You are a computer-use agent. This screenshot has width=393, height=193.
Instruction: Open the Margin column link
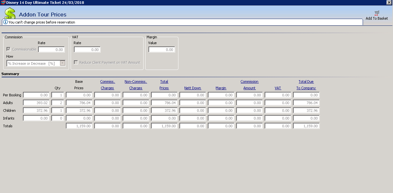click(221, 88)
